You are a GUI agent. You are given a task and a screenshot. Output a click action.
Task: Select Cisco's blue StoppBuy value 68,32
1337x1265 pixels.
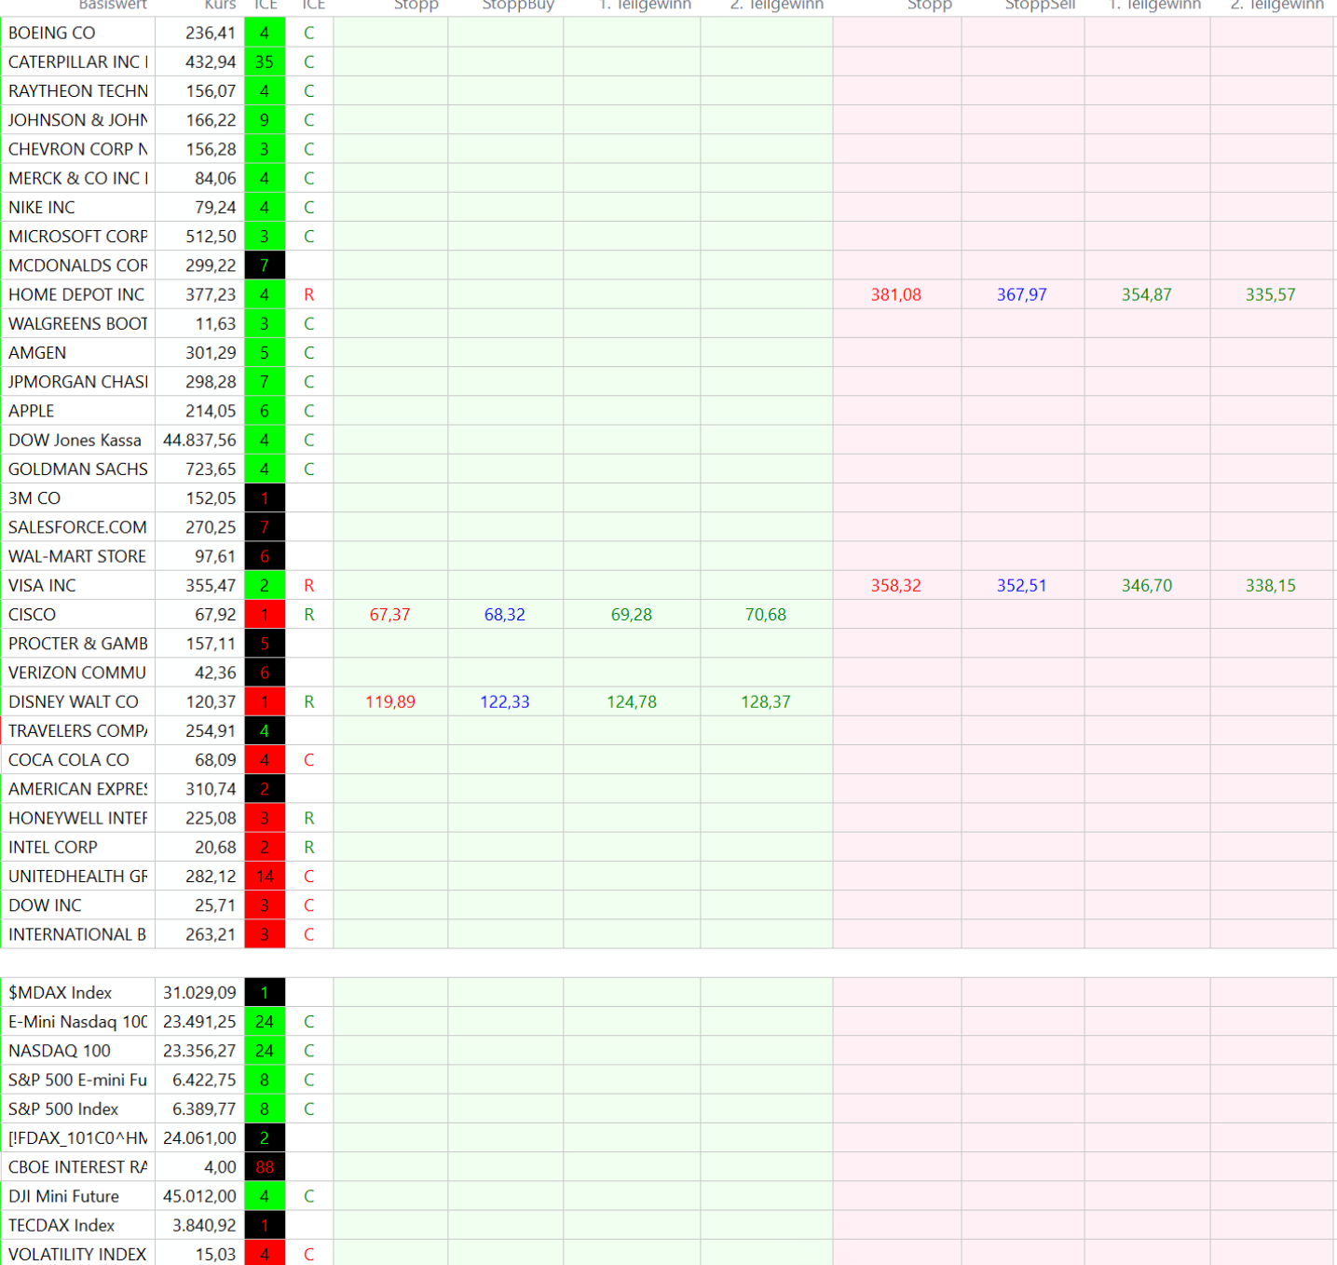click(x=504, y=615)
